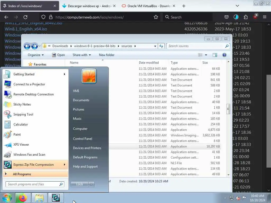Click Open in Explorer toolbar
Viewport: 271px width, 203px height.
[x=58, y=55]
